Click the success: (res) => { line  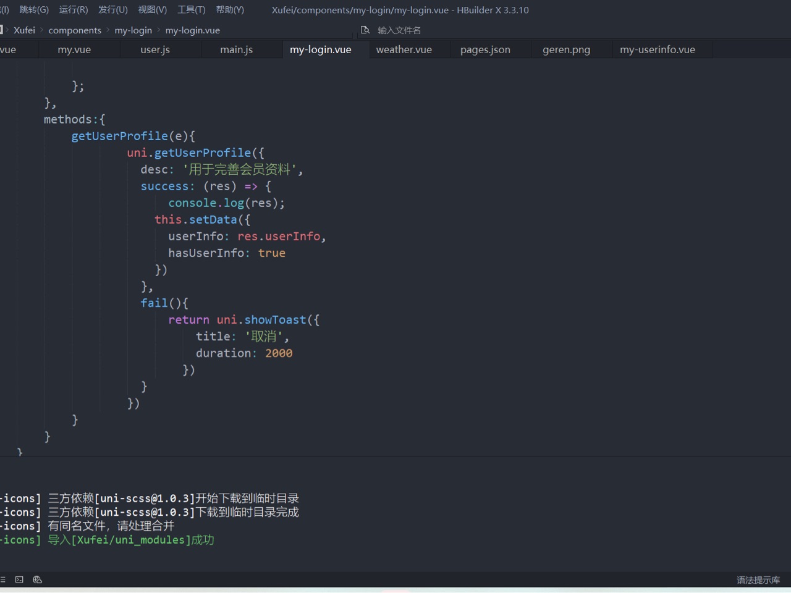(x=206, y=186)
